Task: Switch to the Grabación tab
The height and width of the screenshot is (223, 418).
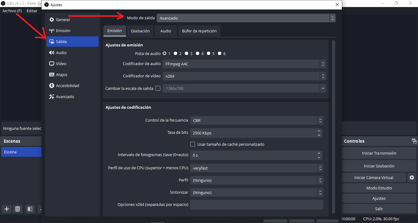Action: click(x=140, y=31)
